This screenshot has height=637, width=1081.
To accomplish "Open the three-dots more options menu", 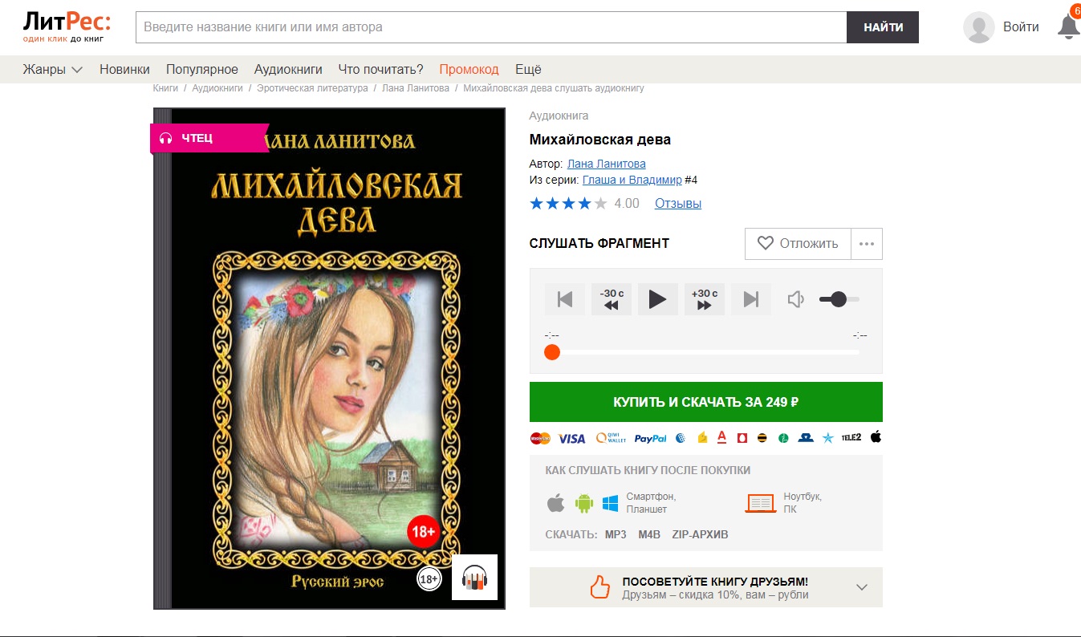I will pos(866,244).
